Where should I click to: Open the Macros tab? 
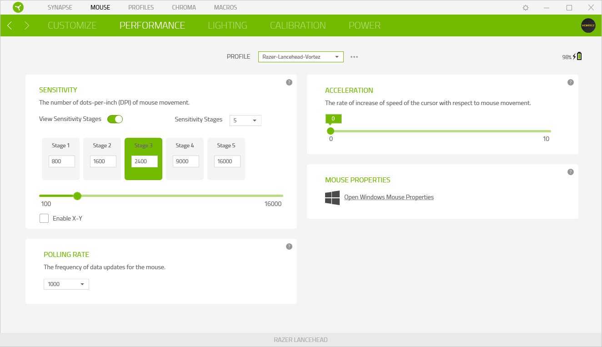click(226, 8)
